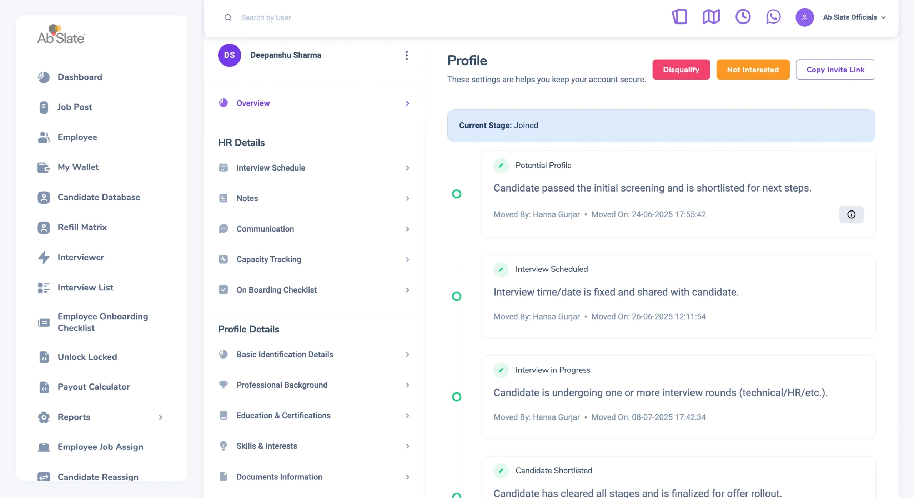
Task: Click edit pencil icon for Interview Scheduled
Action: pyautogui.click(x=501, y=269)
